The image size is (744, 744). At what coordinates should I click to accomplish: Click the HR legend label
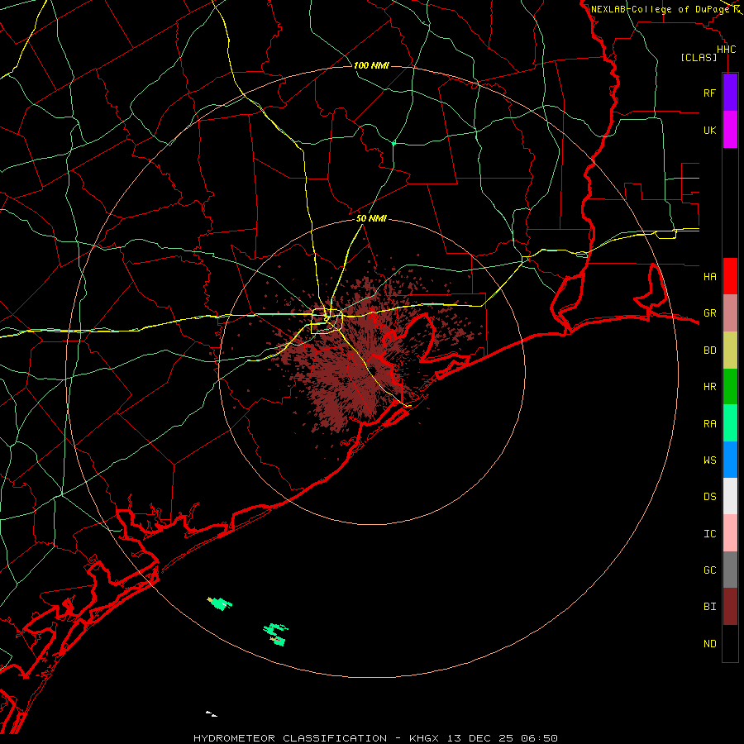(x=709, y=387)
